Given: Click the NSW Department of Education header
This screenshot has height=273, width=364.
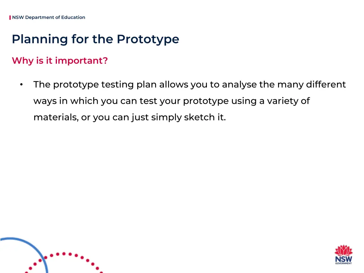Looking at the screenshot, I should point(48,17).
